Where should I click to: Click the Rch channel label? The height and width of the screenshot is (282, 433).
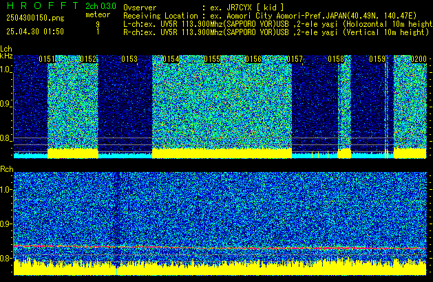pyautogui.click(x=7, y=169)
